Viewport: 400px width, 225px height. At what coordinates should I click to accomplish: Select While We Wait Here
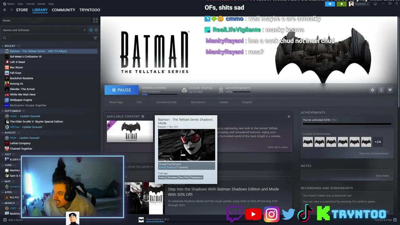22,94
